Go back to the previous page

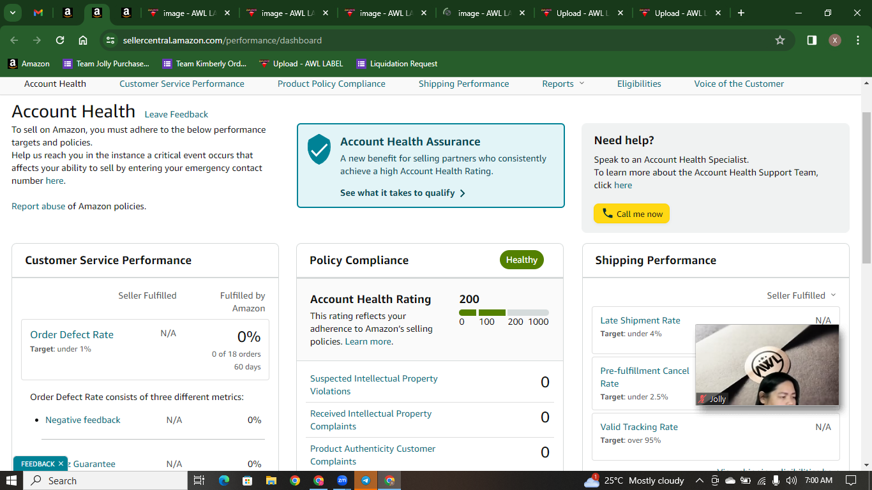point(14,40)
